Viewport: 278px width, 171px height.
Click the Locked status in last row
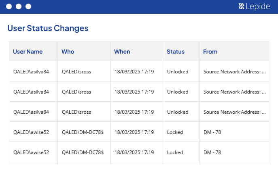[x=175, y=152]
